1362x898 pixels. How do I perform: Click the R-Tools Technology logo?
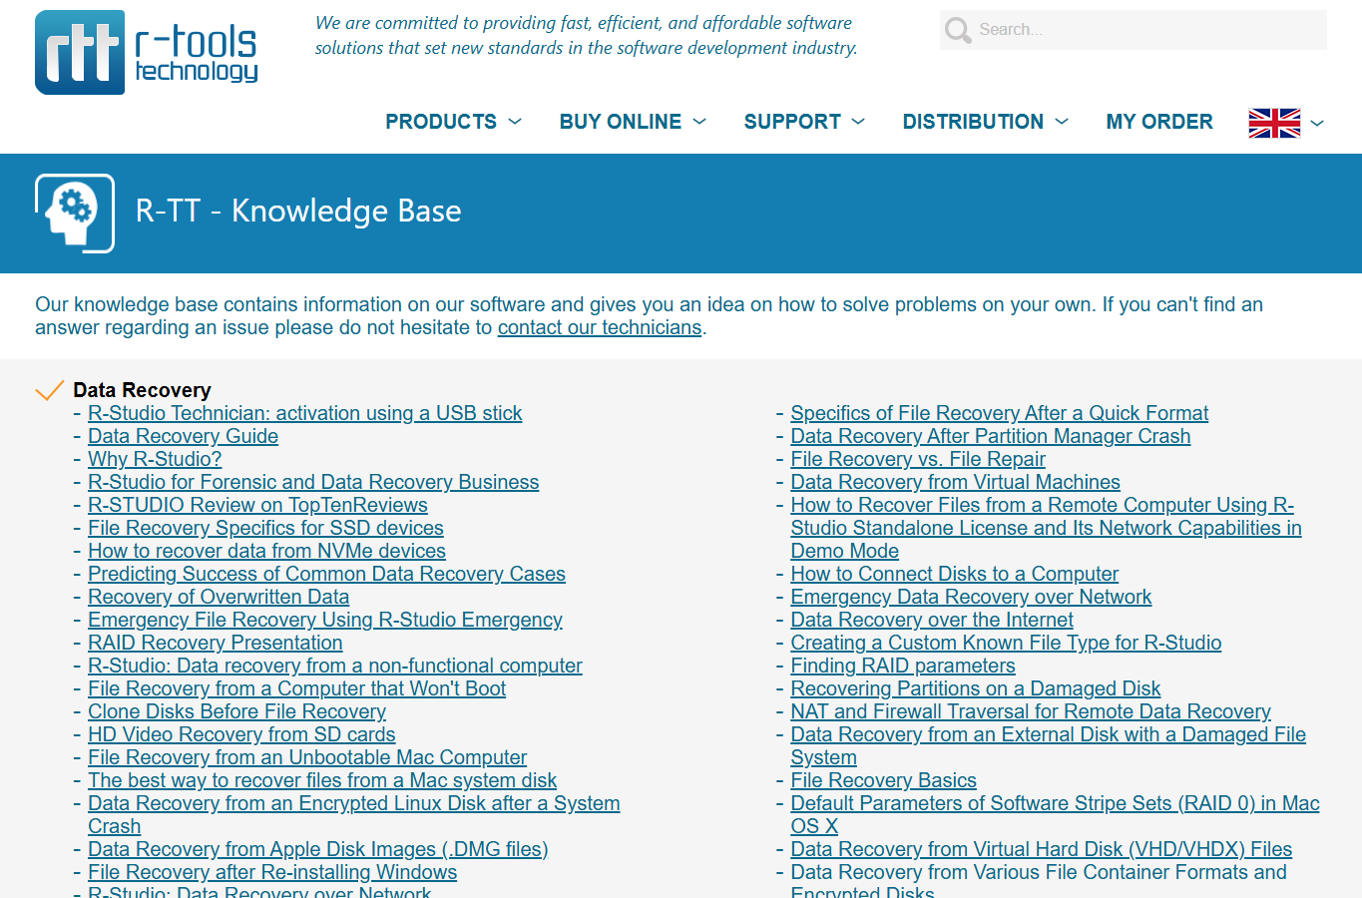point(147,52)
